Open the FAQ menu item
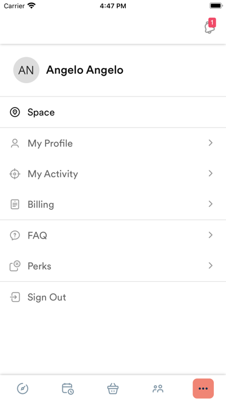This screenshot has width=226, height=402. point(113,235)
